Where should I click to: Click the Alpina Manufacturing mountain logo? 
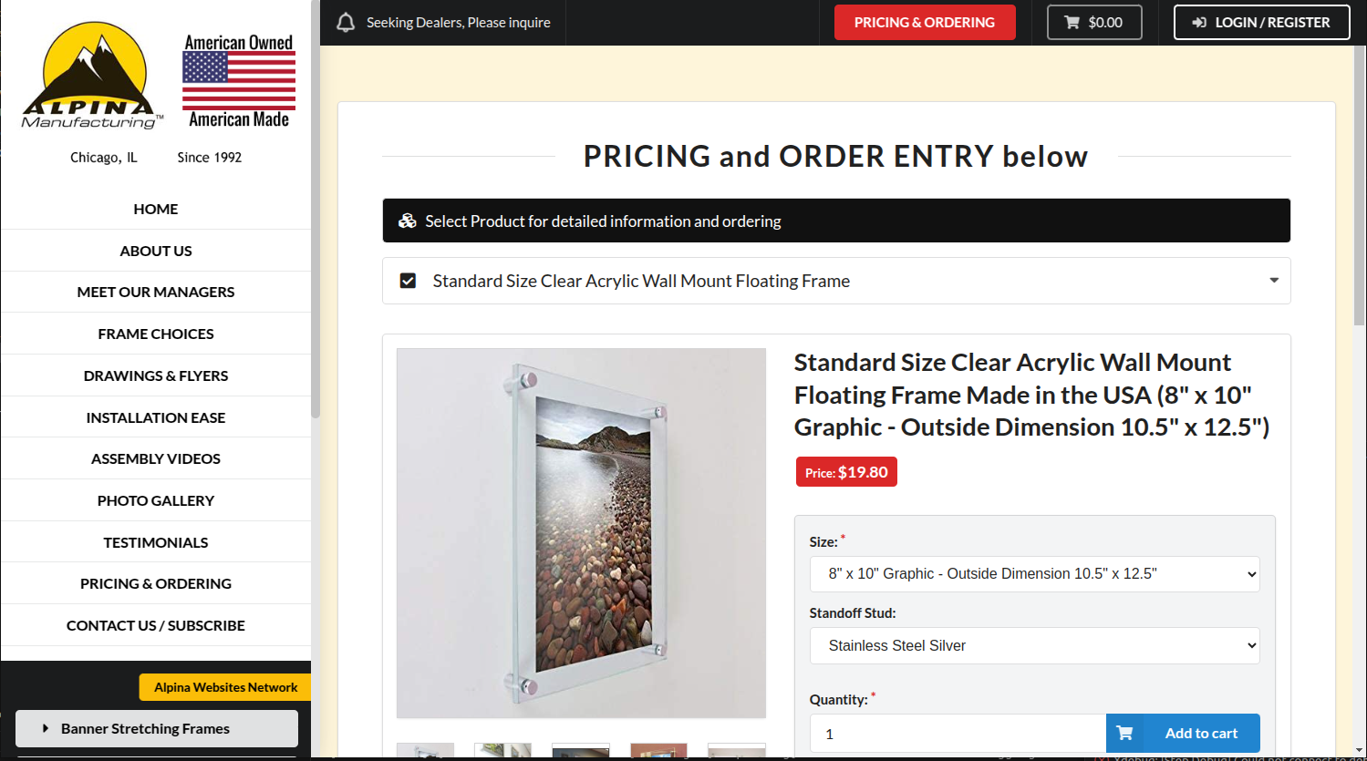coord(92,77)
